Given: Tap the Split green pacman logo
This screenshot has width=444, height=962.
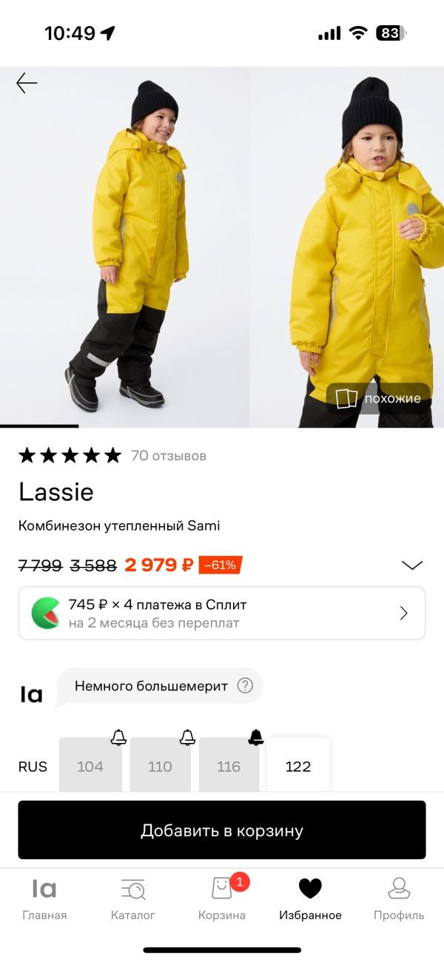Looking at the screenshot, I should [46, 613].
